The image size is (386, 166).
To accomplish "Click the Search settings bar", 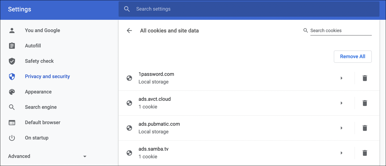I will pyautogui.click(x=232, y=9).
